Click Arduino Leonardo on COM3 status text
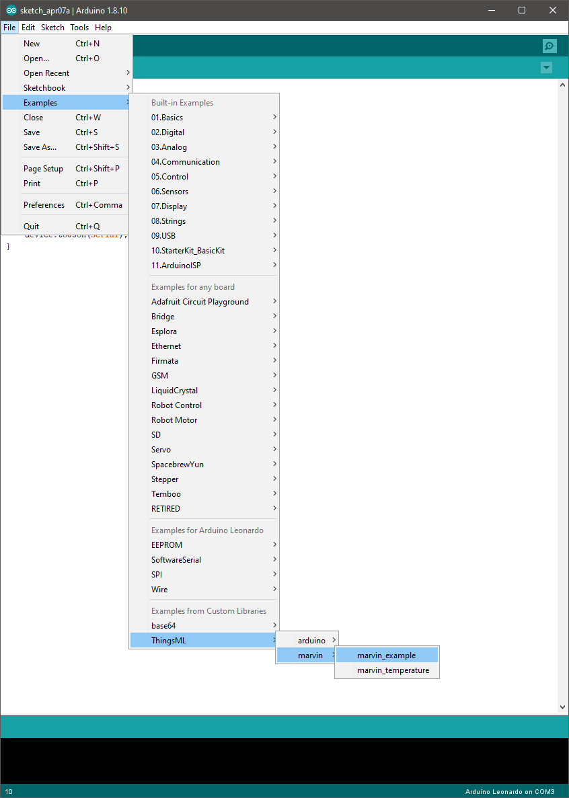This screenshot has height=798, width=569. tap(509, 791)
